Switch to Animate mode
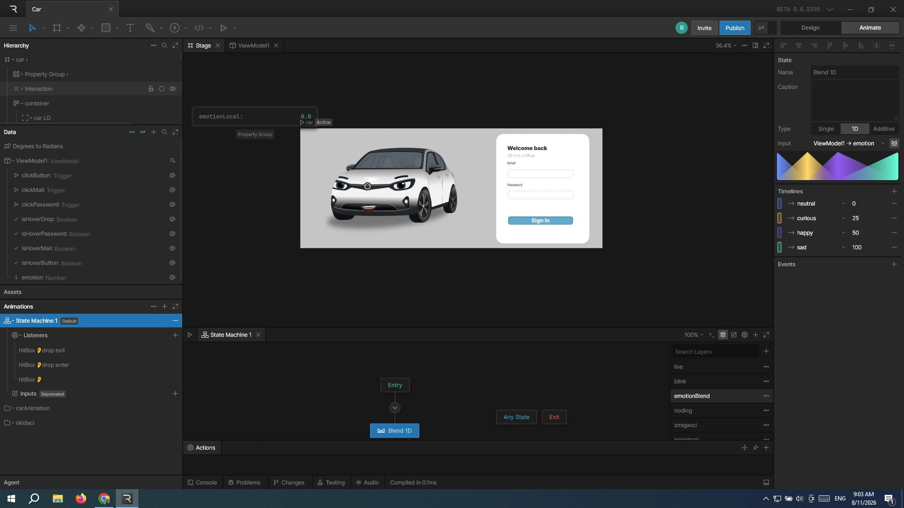904x508 pixels. pyautogui.click(x=870, y=28)
